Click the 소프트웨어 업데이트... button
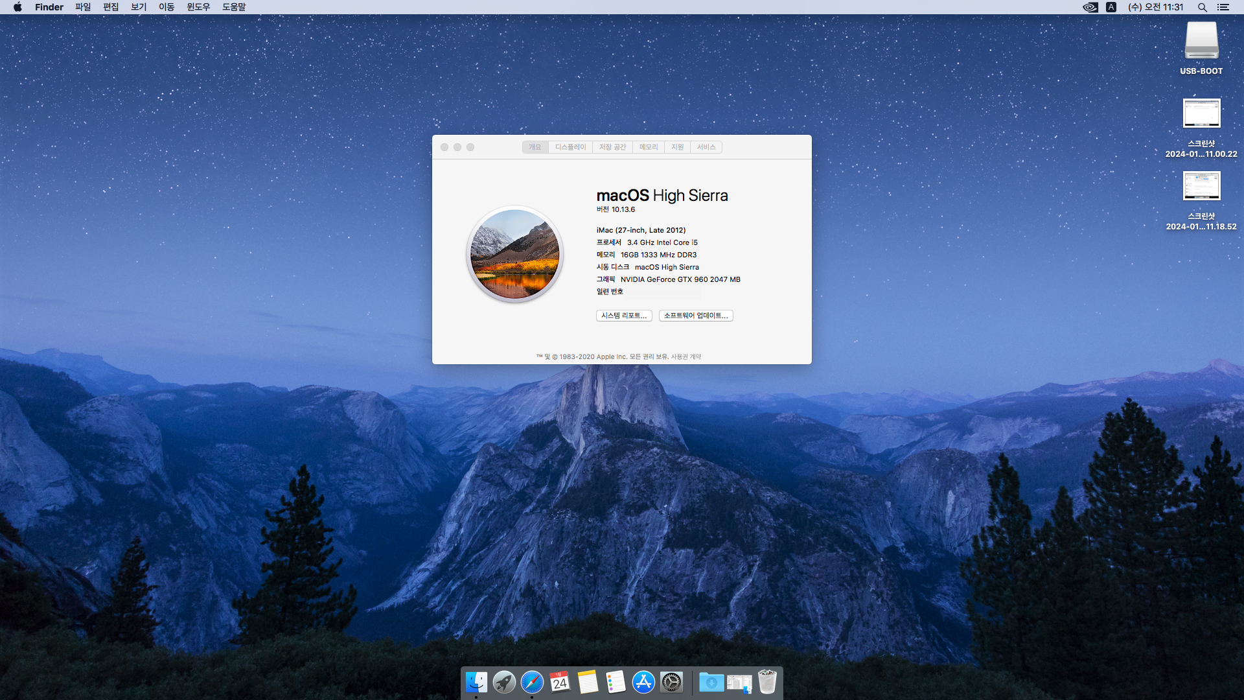Screen dimensions: 1244x700 [x=696, y=316]
